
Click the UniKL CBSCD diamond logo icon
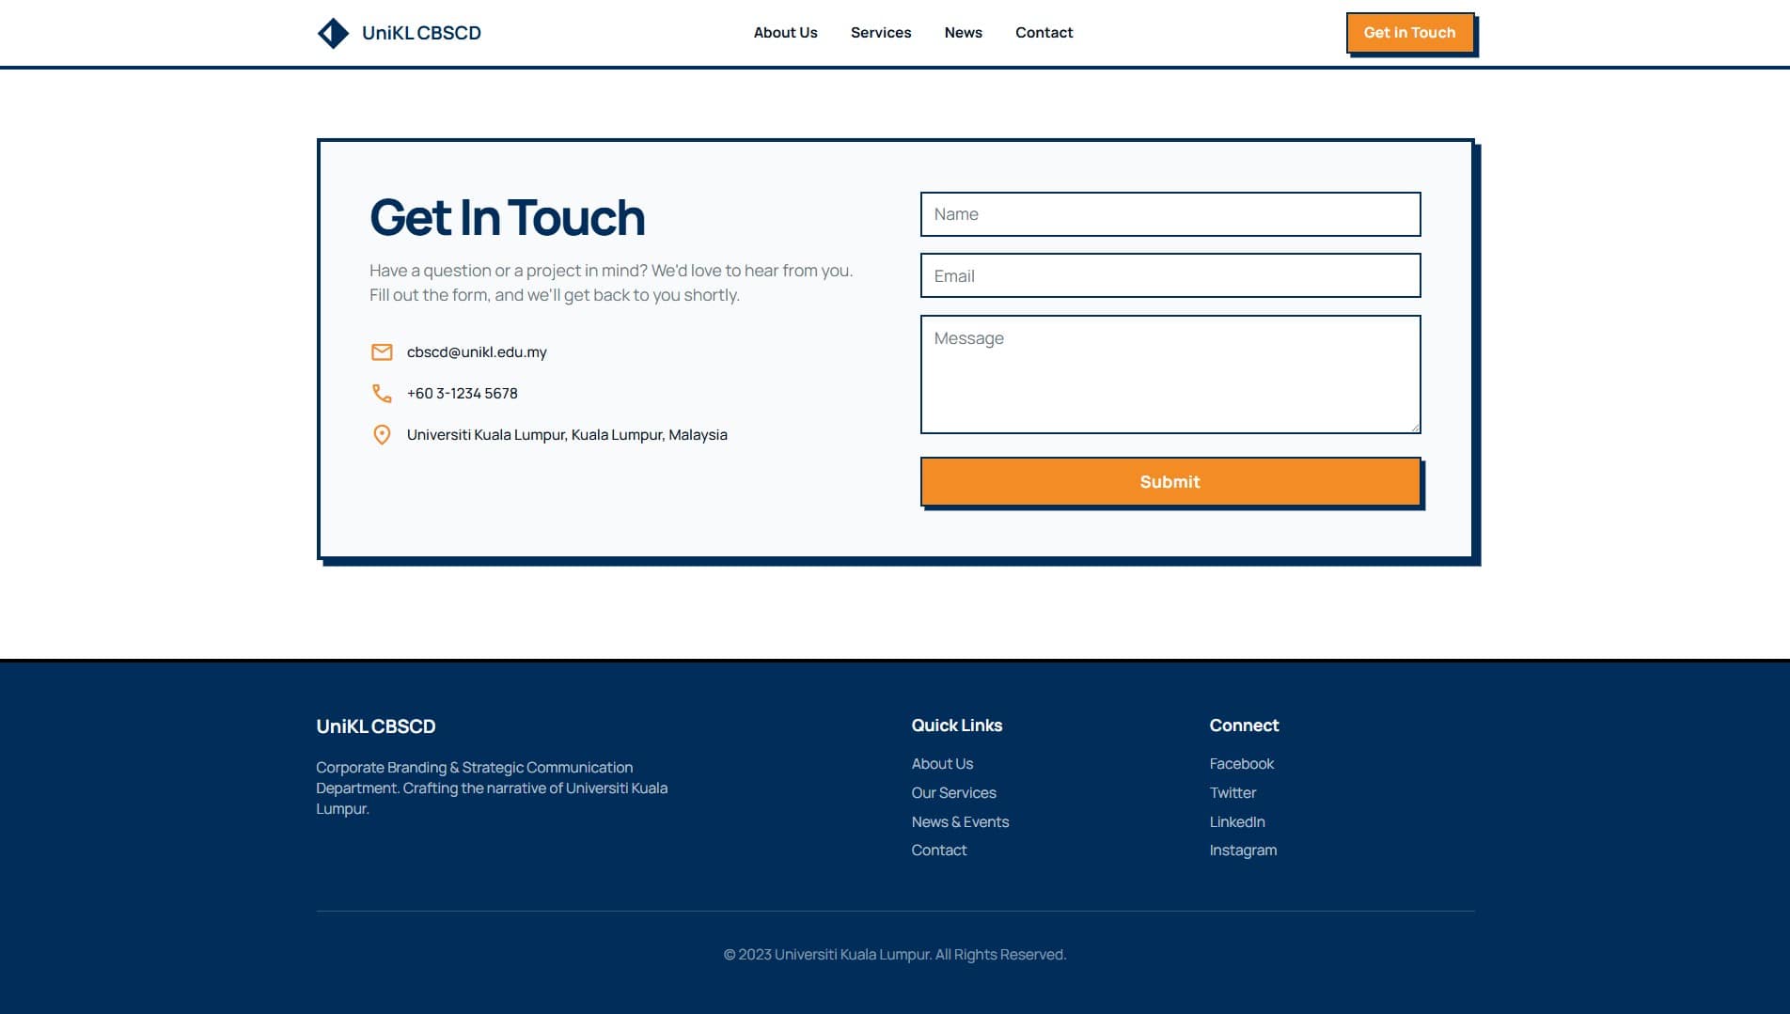334,32
